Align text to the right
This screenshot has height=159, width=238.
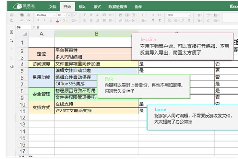(98, 21)
